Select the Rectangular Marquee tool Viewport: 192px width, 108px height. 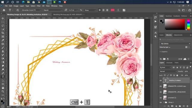pyautogui.click(x=3, y=22)
